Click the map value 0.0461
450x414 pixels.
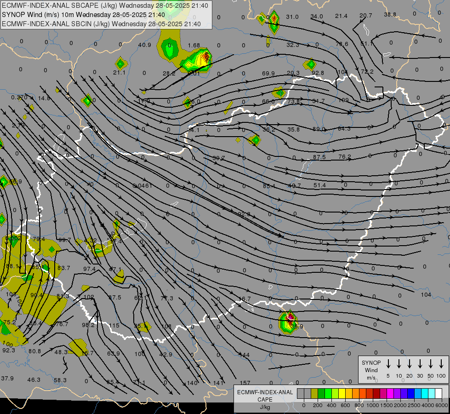tap(142, 185)
